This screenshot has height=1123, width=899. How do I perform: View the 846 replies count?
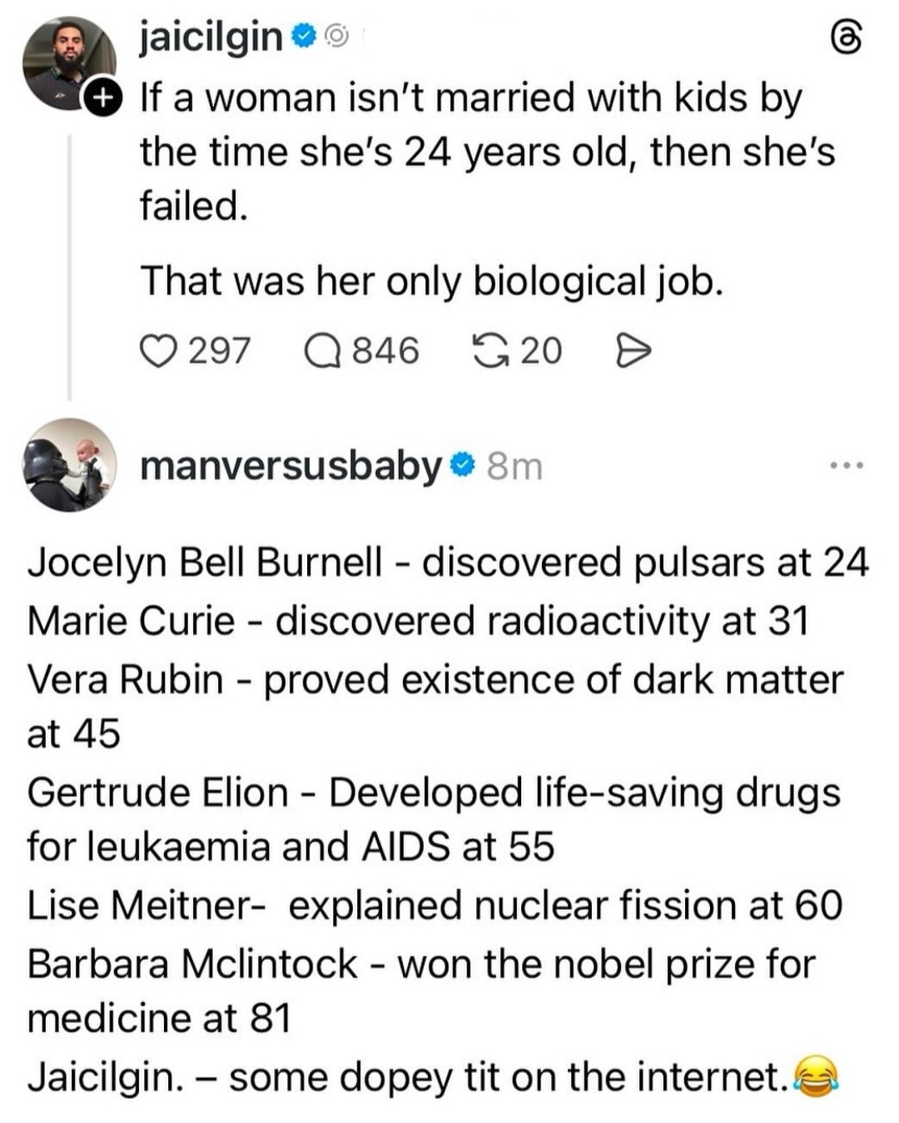coord(385,350)
